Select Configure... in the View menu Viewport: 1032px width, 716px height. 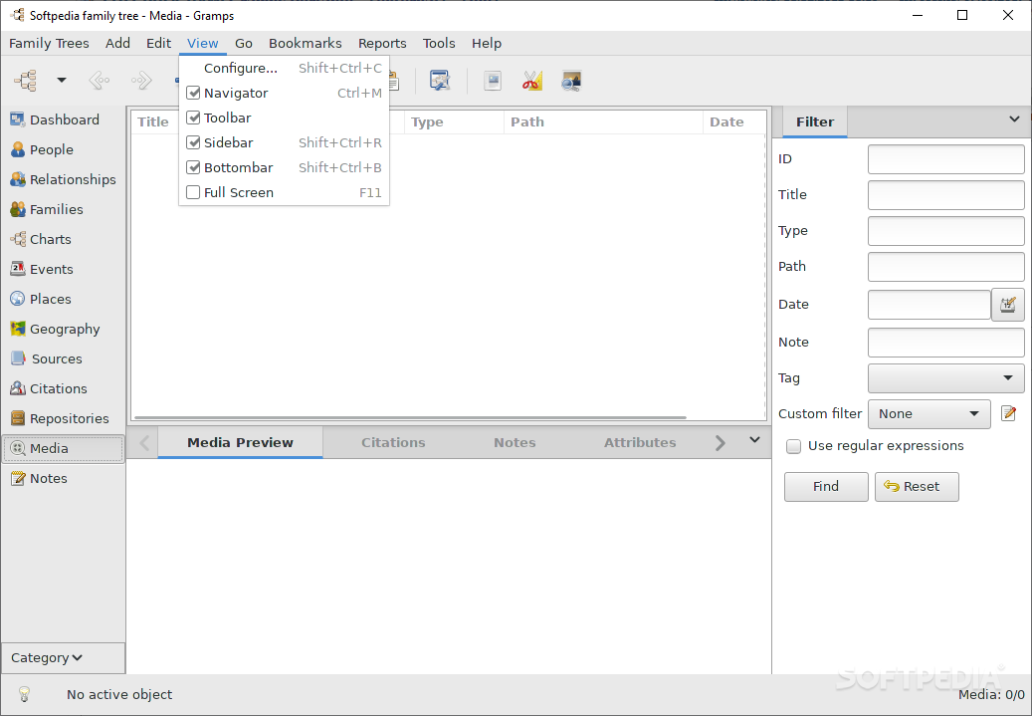(285, 68)
